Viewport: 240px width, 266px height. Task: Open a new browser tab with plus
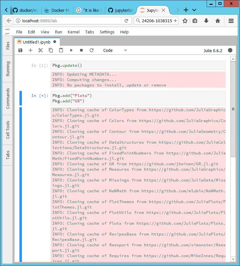point(186,10)
